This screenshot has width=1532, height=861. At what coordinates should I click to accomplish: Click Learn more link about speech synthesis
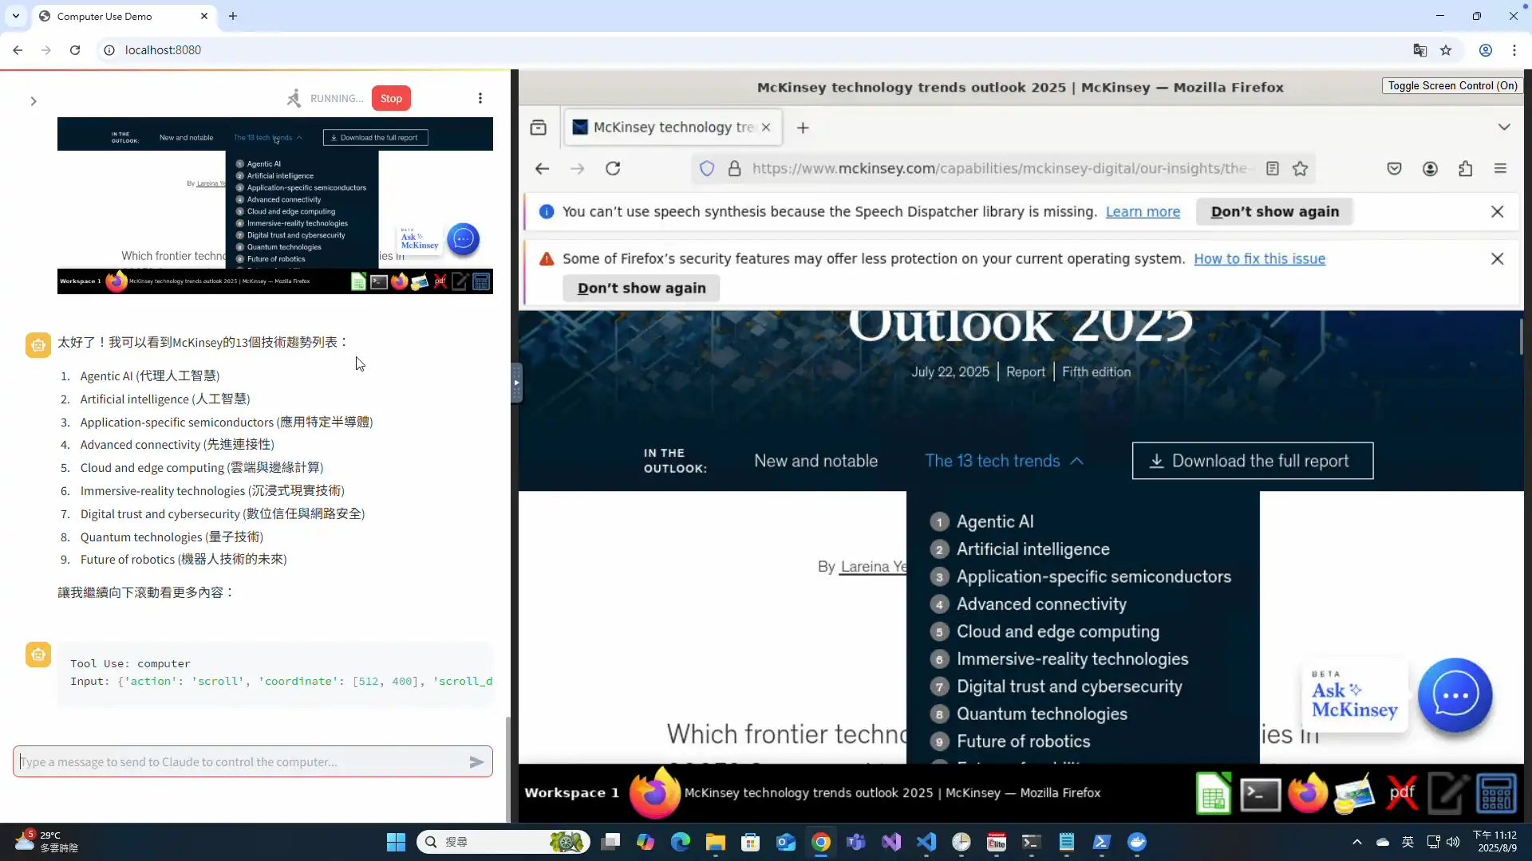pyautogui.click(x=1143, y=211)
